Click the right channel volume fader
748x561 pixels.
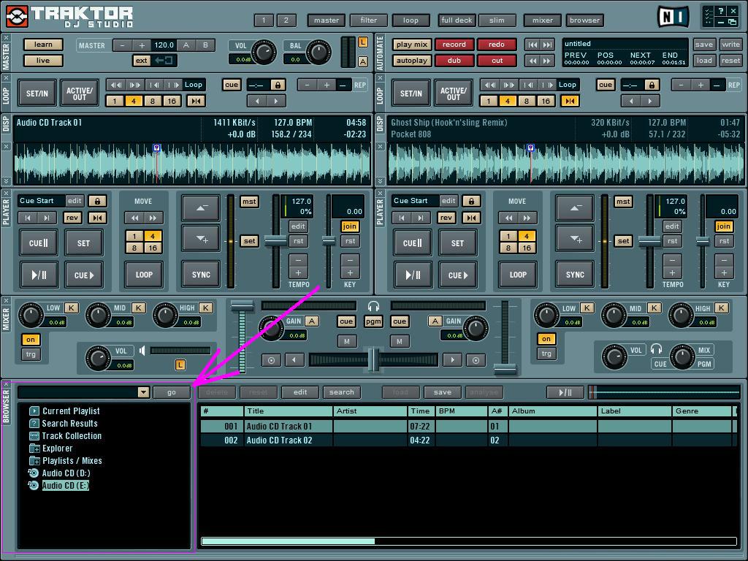point(505,368)
